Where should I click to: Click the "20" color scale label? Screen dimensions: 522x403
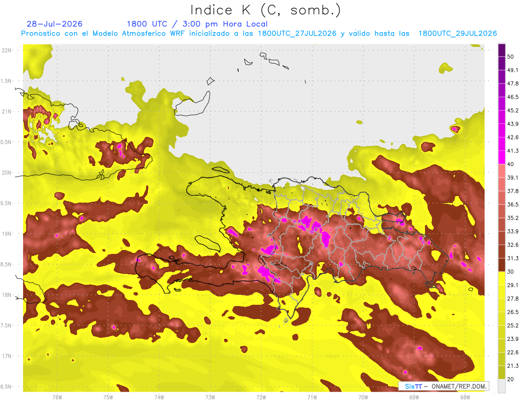pos(511,380)
